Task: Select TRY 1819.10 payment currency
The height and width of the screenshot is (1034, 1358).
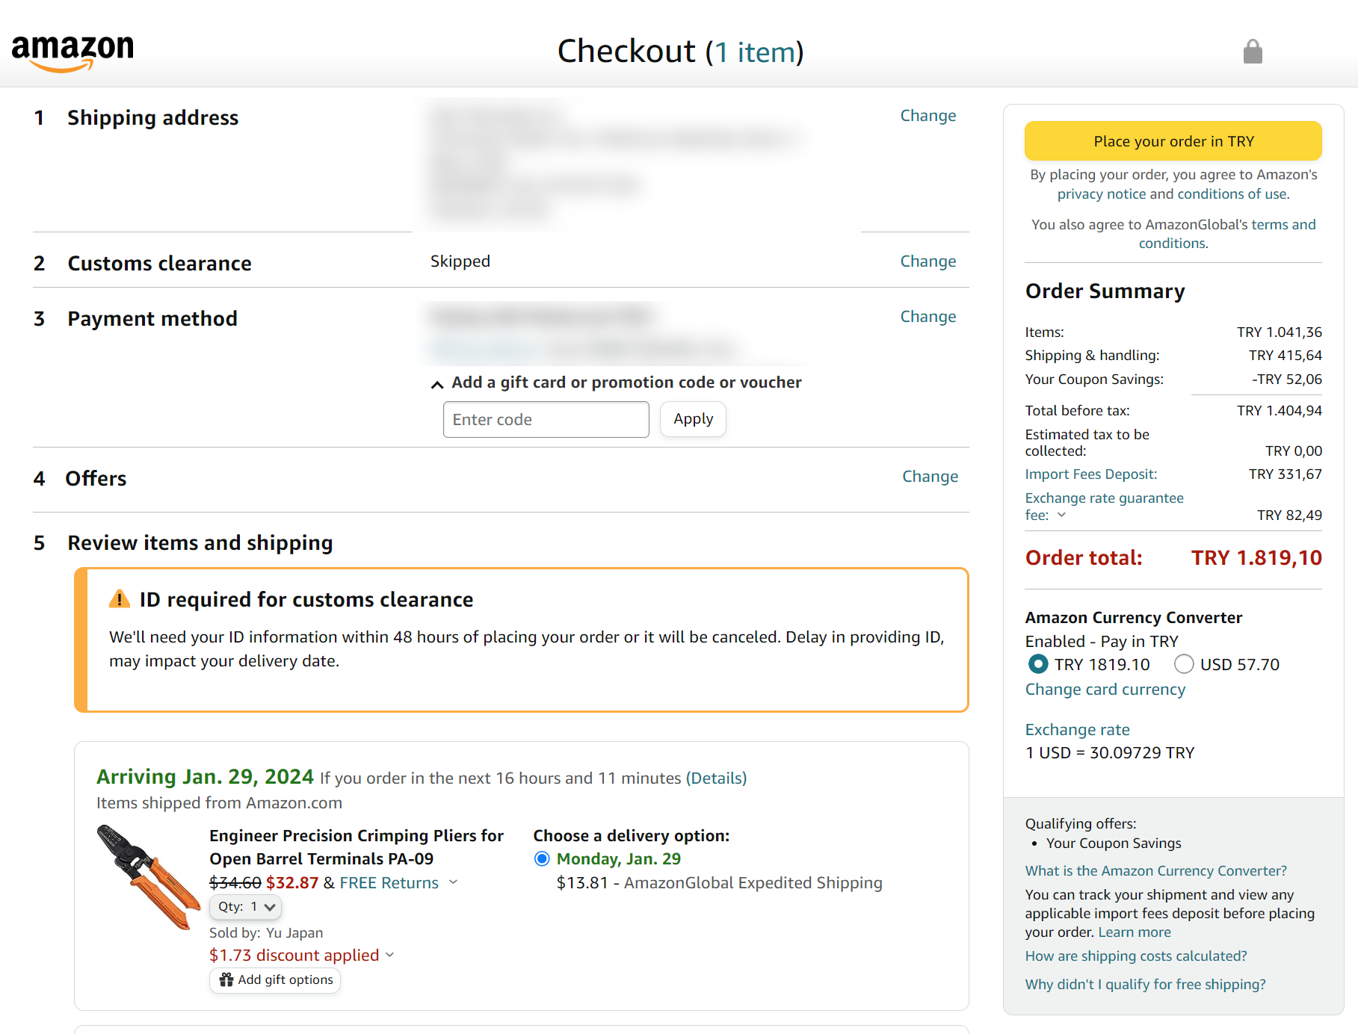Action: click(1038, 664)
